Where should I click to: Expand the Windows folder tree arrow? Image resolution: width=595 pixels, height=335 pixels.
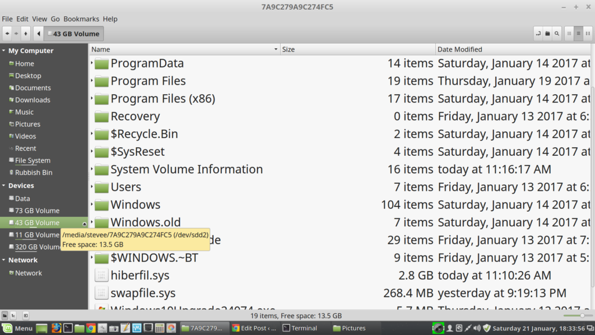pyautogui.click(x=92, y=205)
